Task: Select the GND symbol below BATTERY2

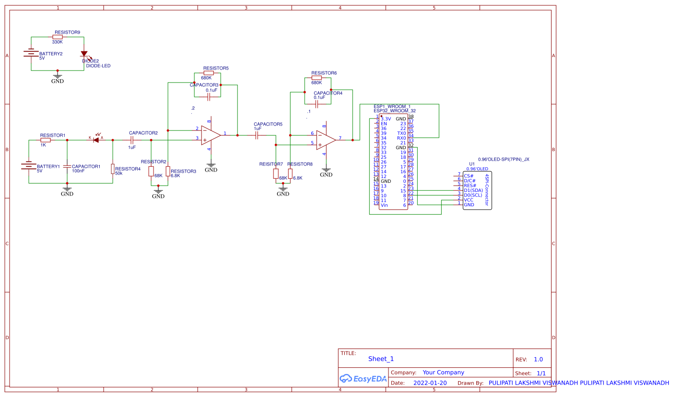Action: point(58,76)
